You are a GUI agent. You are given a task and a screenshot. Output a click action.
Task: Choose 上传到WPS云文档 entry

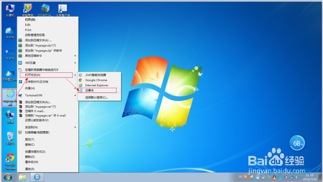coord(48,82)
